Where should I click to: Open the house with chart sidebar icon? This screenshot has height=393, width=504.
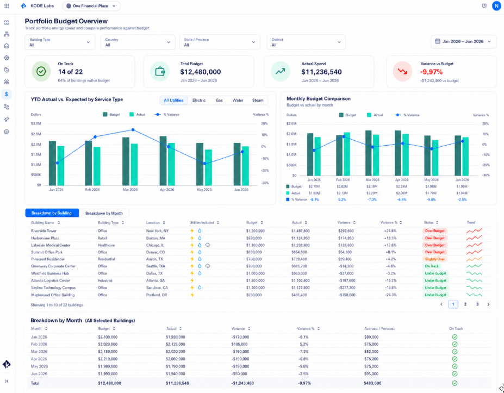[x=7, y=46]
